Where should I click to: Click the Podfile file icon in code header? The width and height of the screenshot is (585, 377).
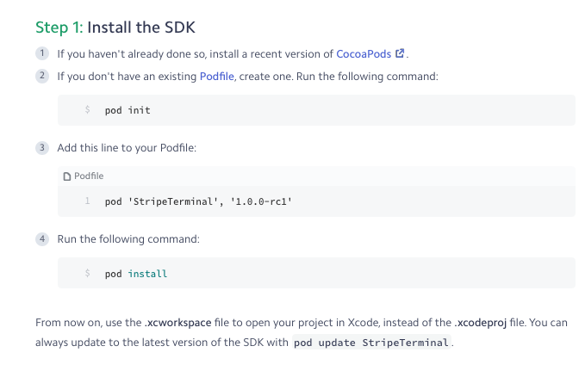pyautogui.click(x=67, y=176)
